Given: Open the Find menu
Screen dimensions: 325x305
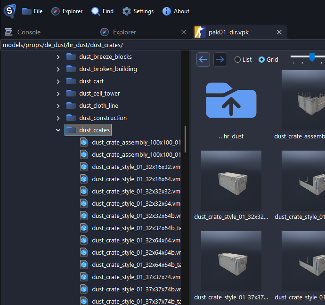Looking at the screenshot, I should [x=102, y=11].
